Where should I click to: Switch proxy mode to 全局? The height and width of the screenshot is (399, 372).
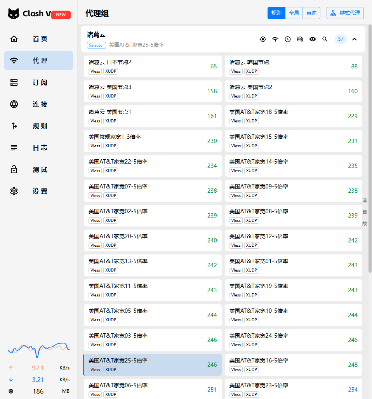click(294, 13)
